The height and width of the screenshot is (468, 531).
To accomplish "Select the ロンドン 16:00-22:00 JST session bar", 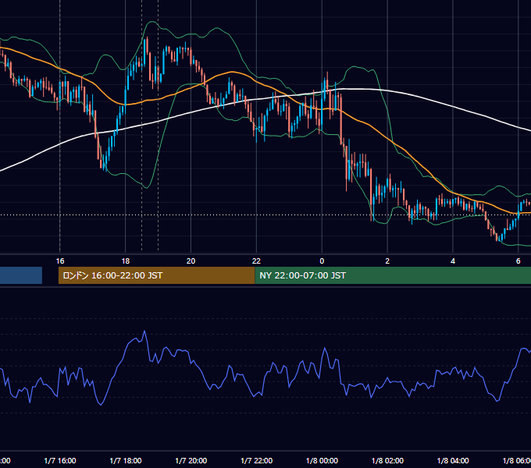I will point(156,275).
